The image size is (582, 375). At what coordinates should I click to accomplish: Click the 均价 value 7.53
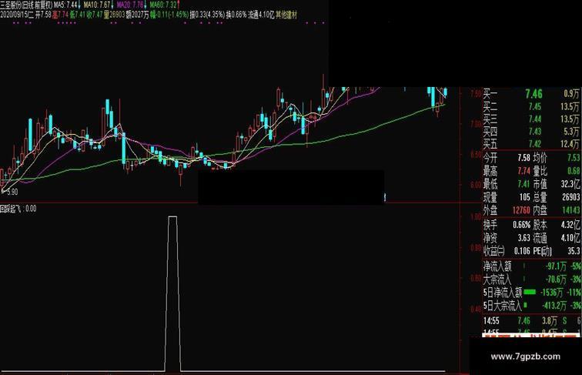[x=574, y=158]
